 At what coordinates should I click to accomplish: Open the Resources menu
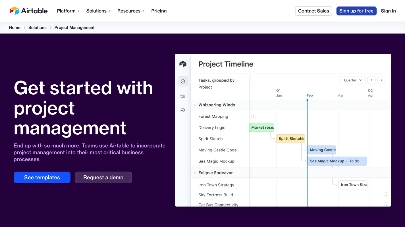point(129,11)
